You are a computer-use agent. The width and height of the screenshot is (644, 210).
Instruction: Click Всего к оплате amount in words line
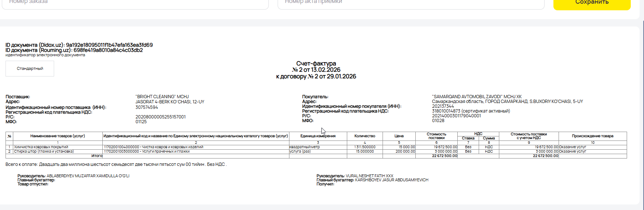[116, 164]
